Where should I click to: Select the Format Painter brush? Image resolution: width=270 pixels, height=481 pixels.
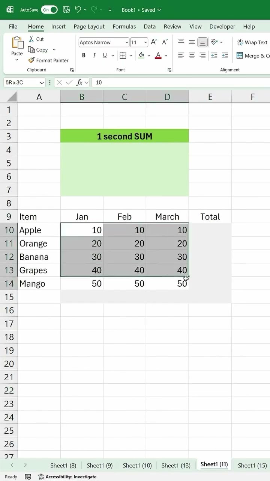[31, 60]
